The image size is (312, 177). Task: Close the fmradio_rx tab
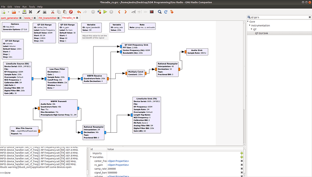[x=77, y=18]
